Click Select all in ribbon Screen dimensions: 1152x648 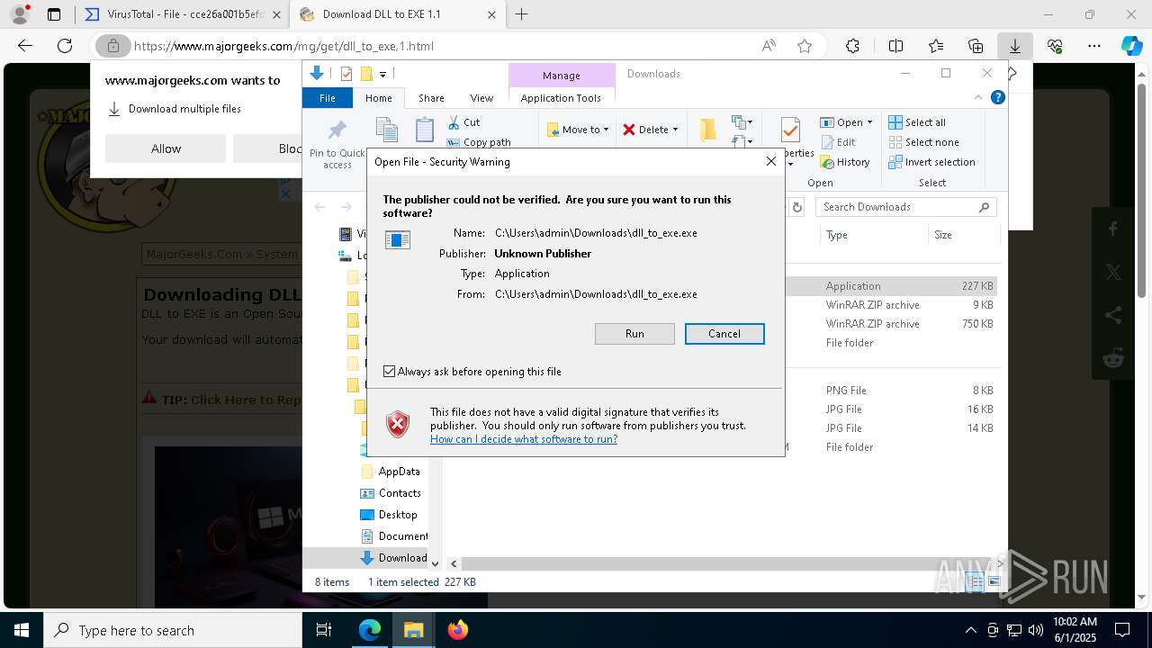[x=916, y=122]
